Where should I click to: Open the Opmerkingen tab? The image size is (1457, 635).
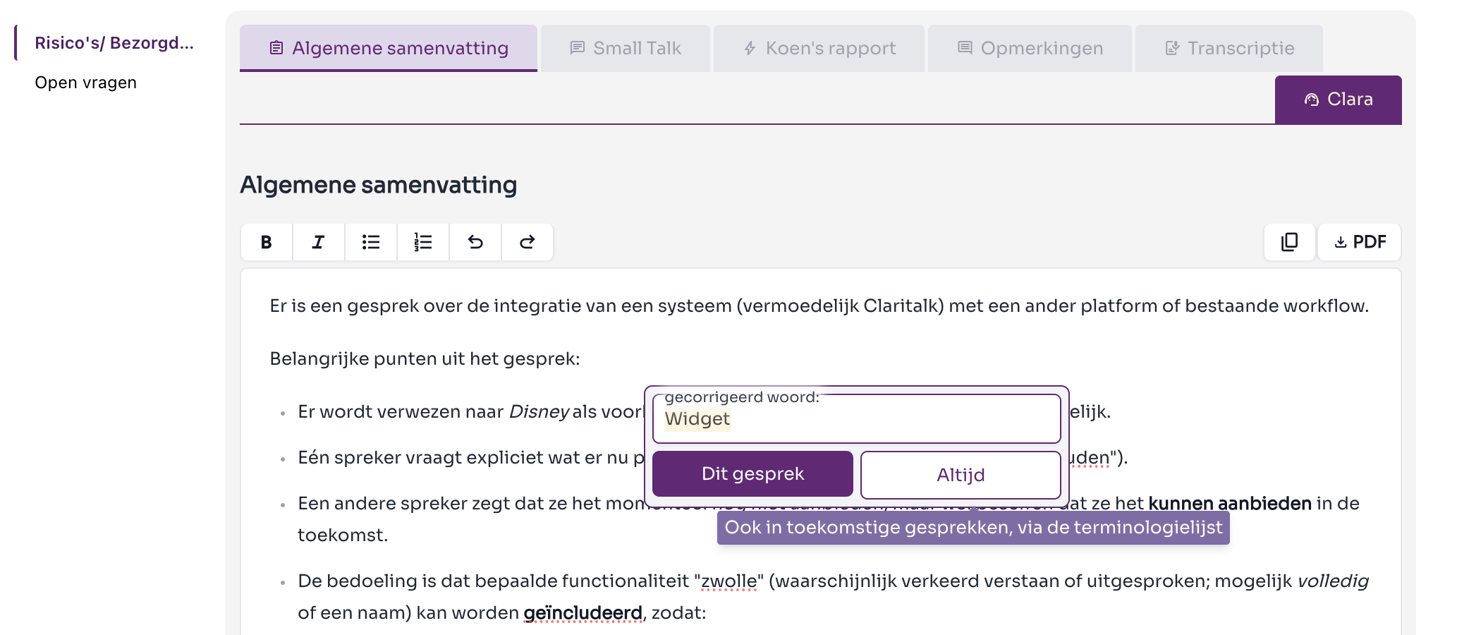pos(1030,48)
